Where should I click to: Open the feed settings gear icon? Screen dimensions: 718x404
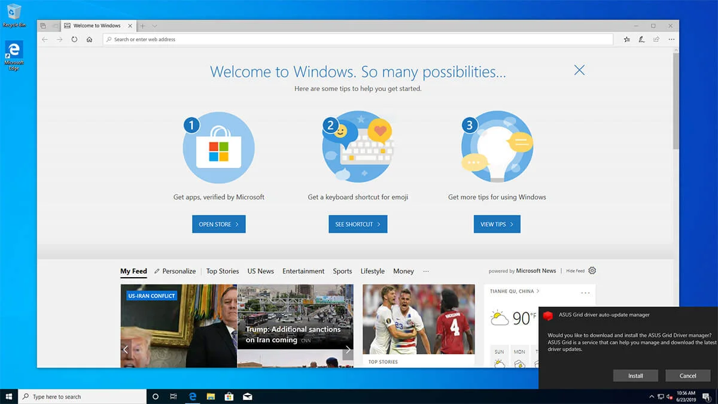pyautogui.click(x=592, y=271)
